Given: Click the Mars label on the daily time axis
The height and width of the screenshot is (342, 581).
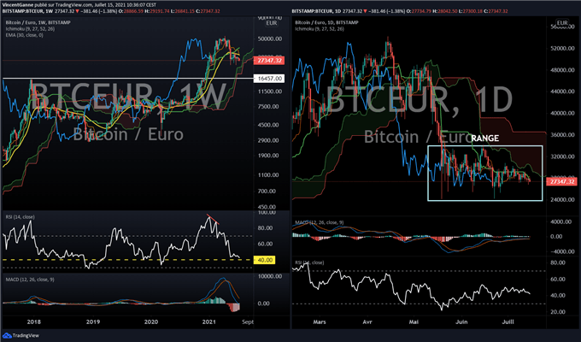Looking at the screenshot, I should [319, 321].
